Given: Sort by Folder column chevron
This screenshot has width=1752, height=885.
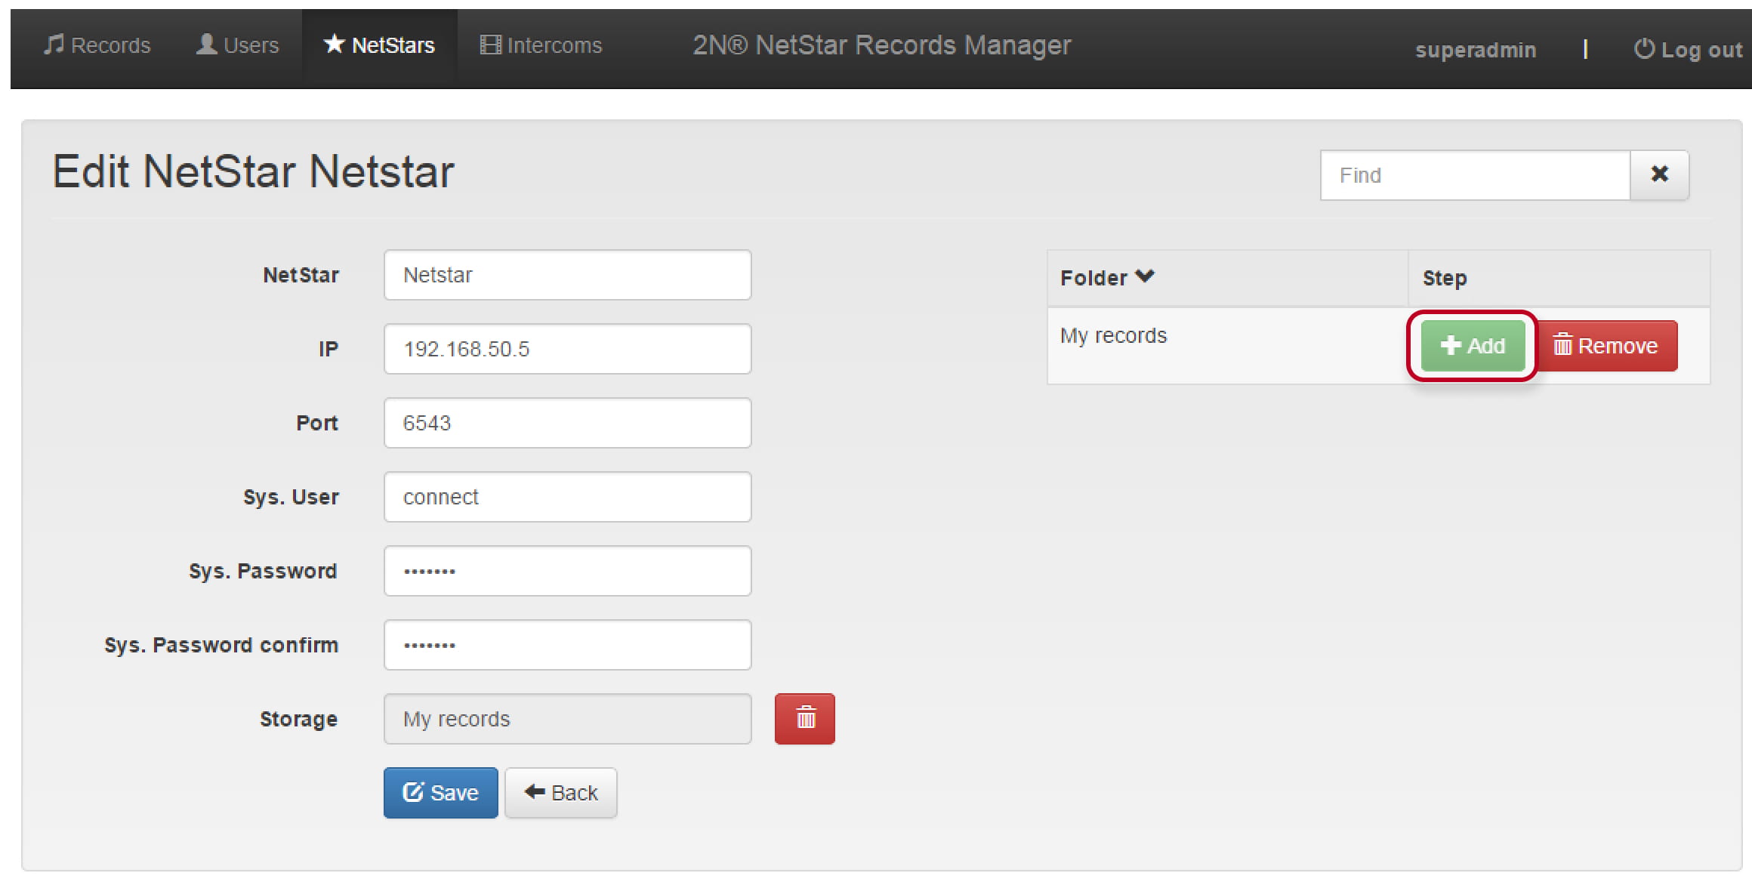Looking at the screenshot, I should pyautogui.click(x=1145, y=276).
